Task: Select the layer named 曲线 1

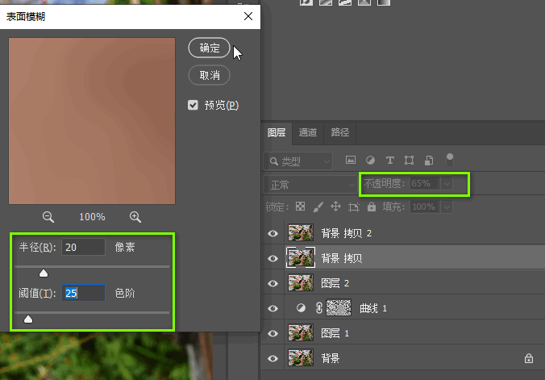Action: pyautogui.click(x=373, y=308)
